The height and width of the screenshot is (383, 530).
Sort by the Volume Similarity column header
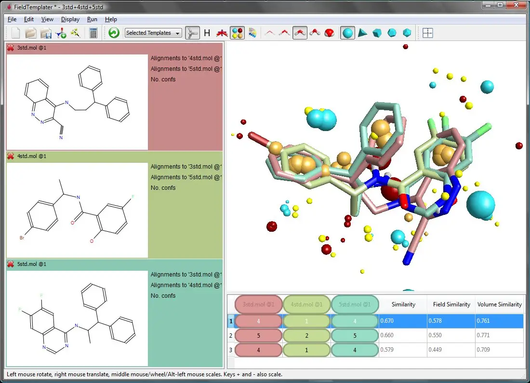pyautogui.click(x=500, y=304)
